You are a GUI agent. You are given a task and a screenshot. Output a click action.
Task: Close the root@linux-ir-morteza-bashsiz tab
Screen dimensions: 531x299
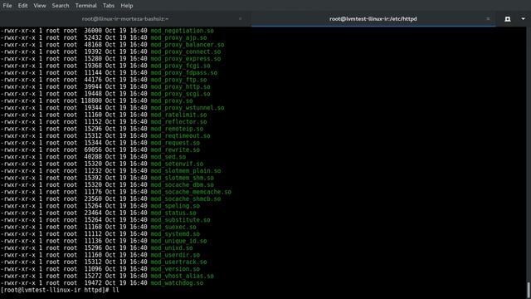tap(240, 19)
